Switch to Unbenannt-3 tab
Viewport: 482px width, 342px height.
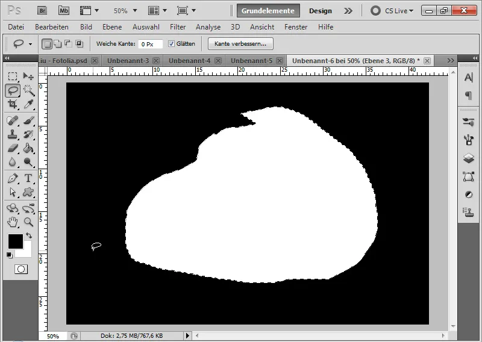pyautogui.click(x=128, y=61)
